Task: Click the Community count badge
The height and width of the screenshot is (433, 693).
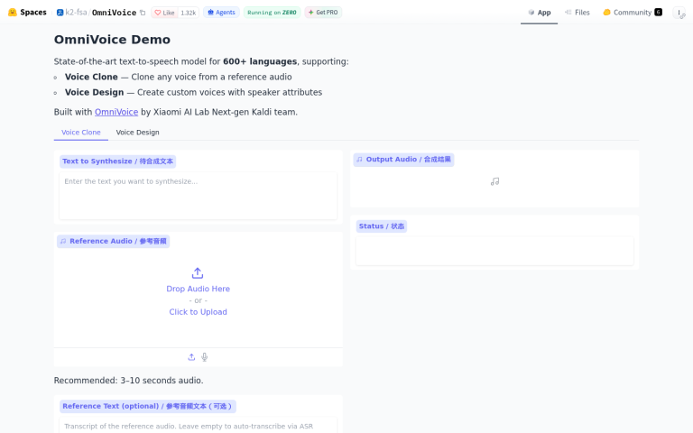Action: point(658,12)
